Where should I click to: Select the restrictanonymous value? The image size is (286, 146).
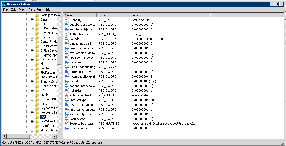[82, 105]
